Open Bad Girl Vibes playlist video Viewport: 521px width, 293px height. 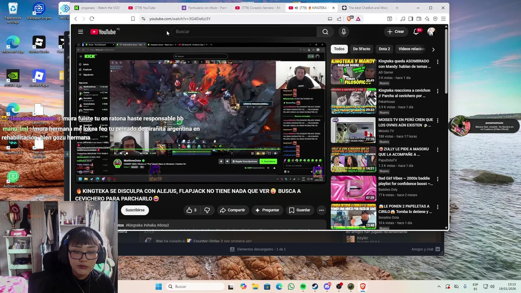pos(353,188)
